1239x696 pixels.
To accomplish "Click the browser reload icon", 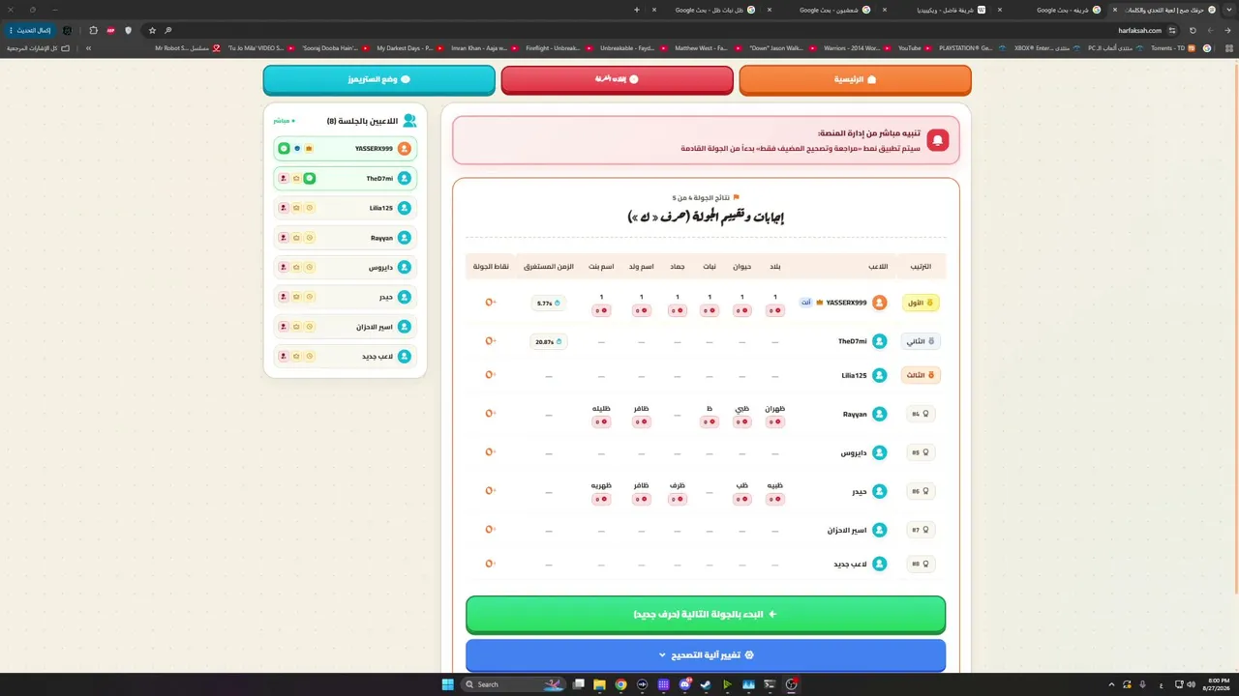I will (1193, 30).
